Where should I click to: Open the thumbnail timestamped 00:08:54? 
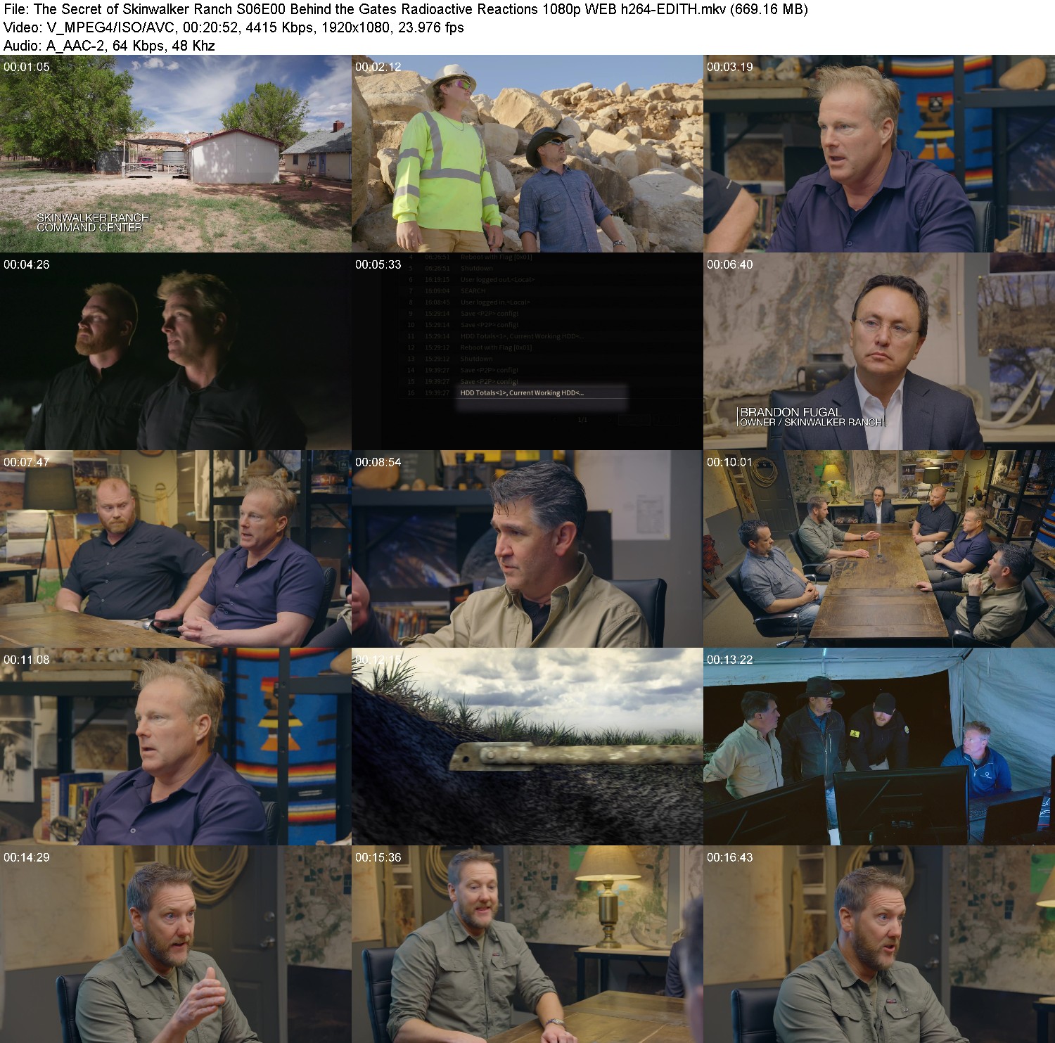click(527, 549)
